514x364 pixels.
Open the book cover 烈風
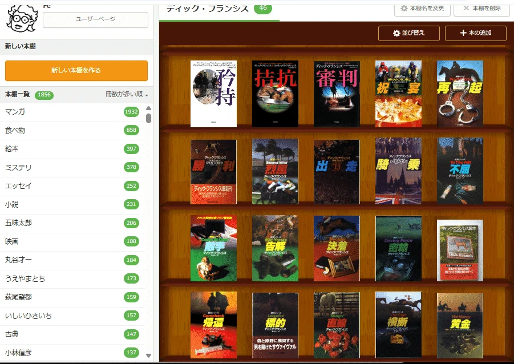coord(275,172)
